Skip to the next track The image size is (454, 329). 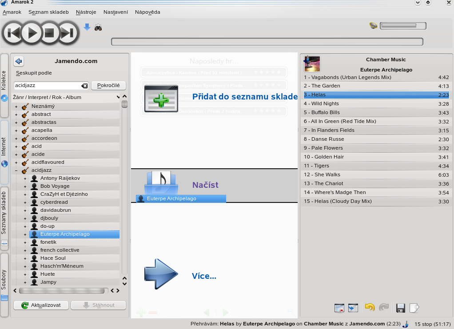coord(67,33)
